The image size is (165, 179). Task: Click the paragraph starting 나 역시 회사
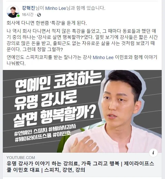pos(82,40)
